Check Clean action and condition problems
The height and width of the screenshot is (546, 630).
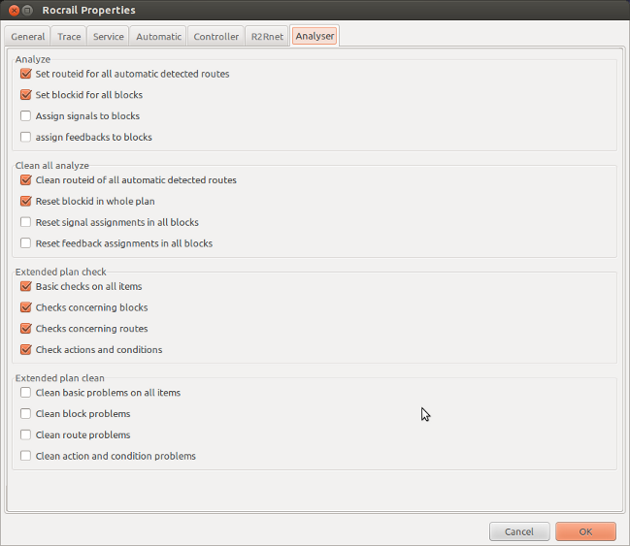[x=26, y=457]
